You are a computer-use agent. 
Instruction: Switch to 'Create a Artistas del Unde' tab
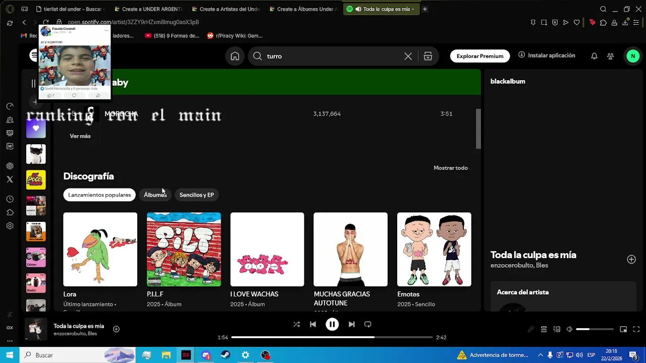tap(225, 9)
